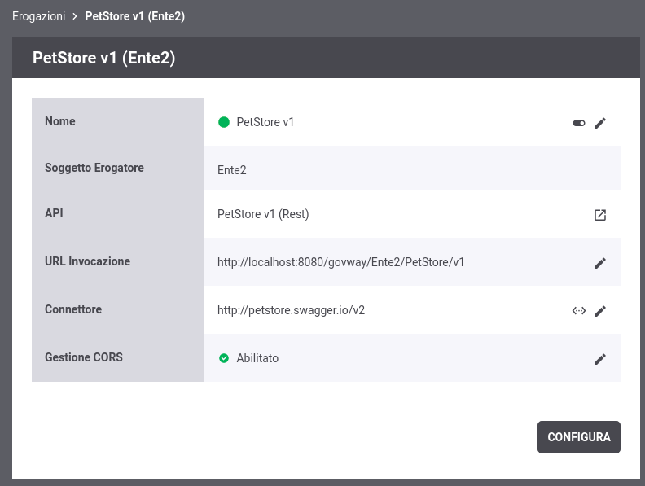This screenshot has height=486, width=645.
Task: Open PetStore v1 (Rest) API in external view
Action: coord(600,215)
